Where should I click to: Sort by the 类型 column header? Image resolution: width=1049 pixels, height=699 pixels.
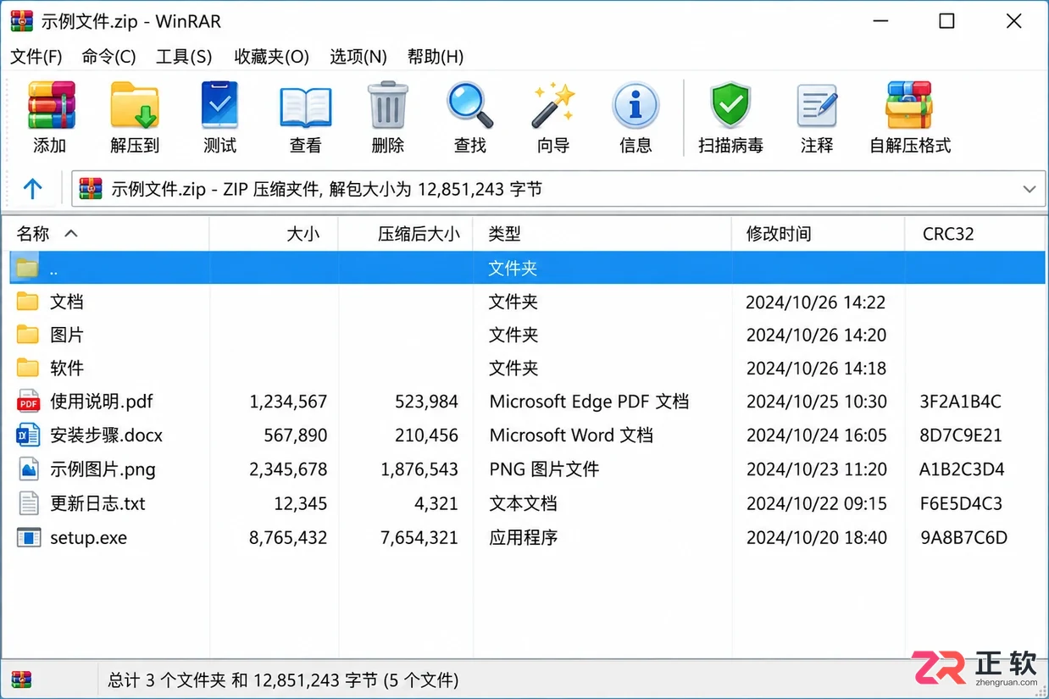(602, 234)
